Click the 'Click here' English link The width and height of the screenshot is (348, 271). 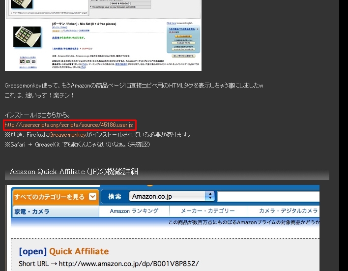(171, 23)
